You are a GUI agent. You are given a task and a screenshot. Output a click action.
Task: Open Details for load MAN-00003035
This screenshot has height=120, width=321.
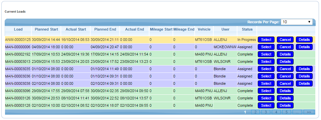point(304,69)
